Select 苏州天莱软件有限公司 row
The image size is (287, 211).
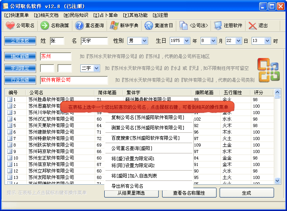click(51, 126)
